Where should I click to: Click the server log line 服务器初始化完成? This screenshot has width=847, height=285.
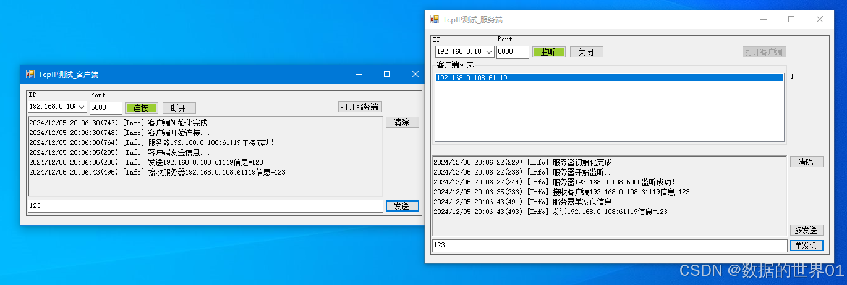point(522,162)
